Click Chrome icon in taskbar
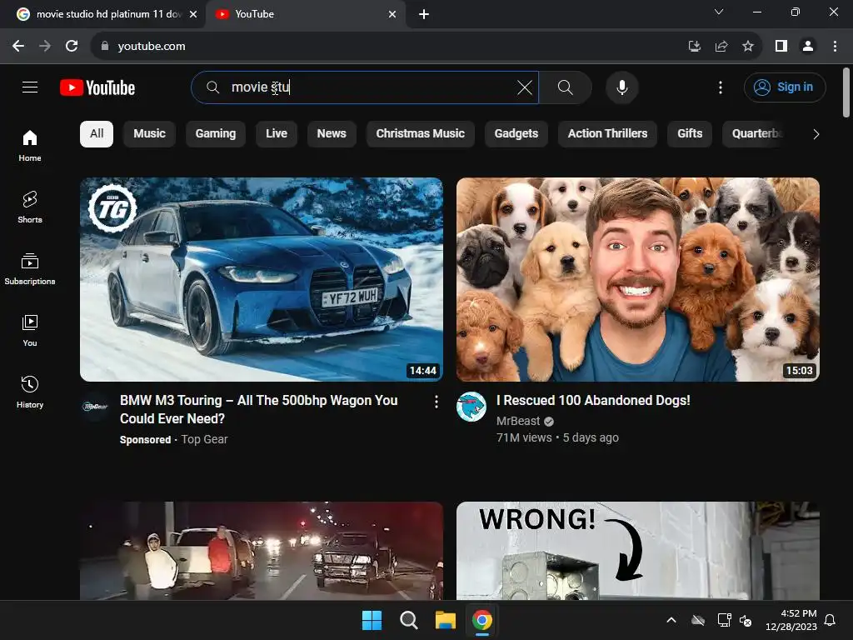The height and width of the screenshot is (640, 853). 482,620
